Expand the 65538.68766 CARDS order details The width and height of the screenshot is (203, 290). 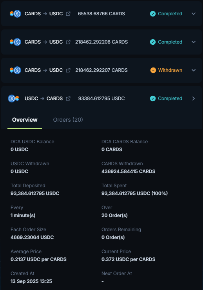click(x=194, y=14)
